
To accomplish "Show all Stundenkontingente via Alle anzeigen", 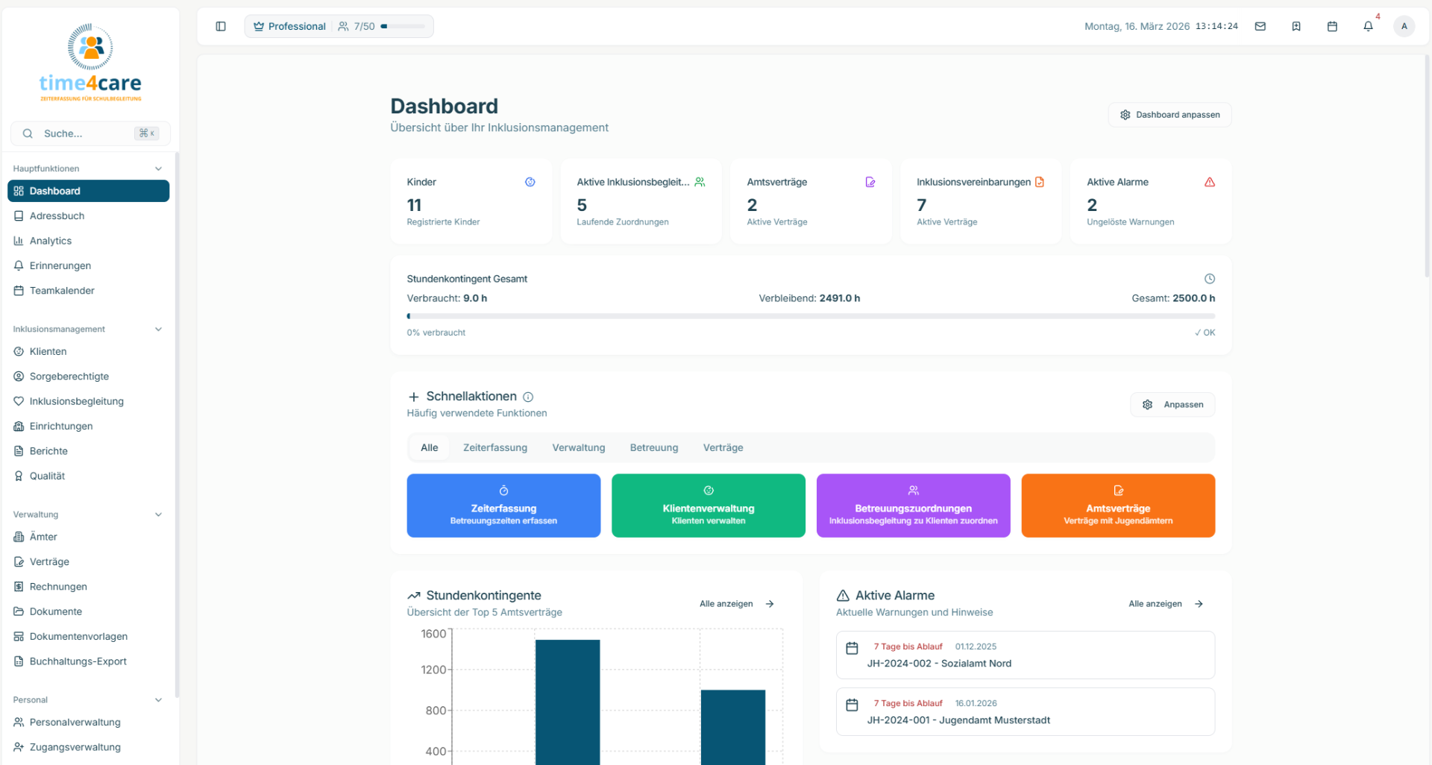I will pos(738,604).
